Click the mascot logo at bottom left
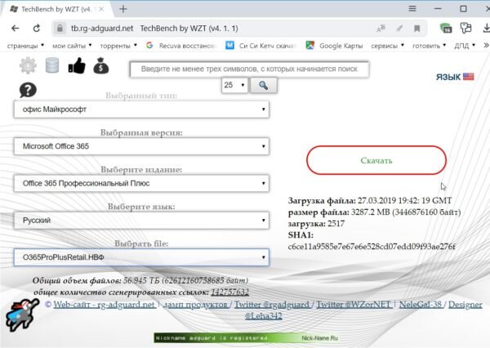Viewport: 490px width, 348px height. (x=21, y=315)
